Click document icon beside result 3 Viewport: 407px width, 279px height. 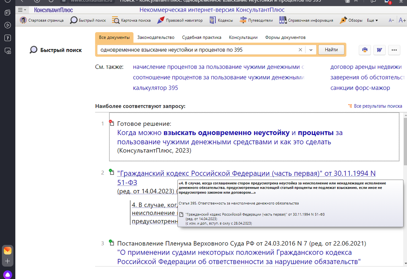point(111,242)
